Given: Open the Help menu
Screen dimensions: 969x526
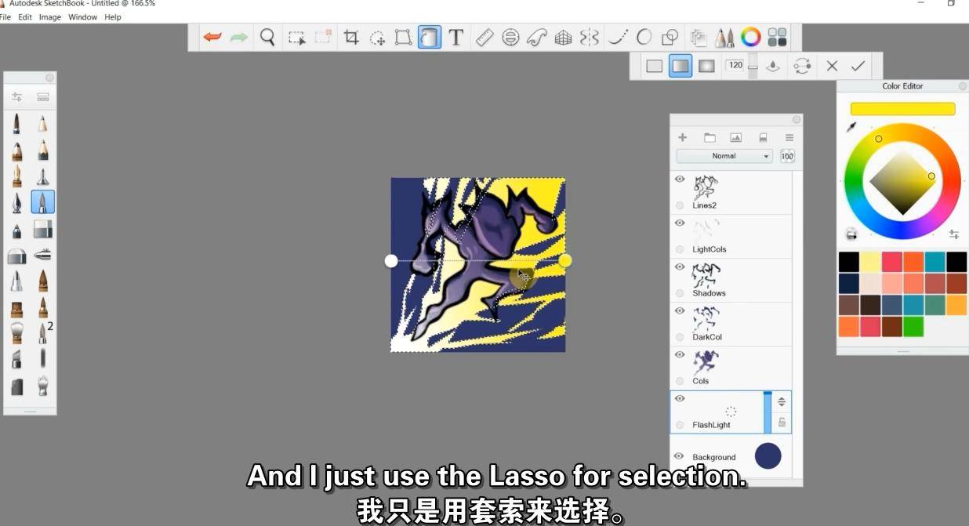Looking at the screenshot, I should click(113, 17).
